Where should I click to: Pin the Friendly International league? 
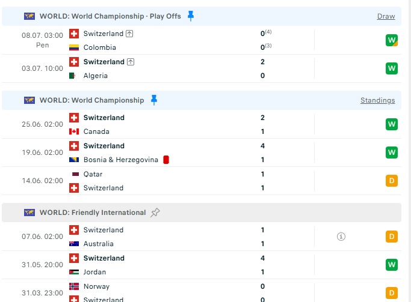155,213
